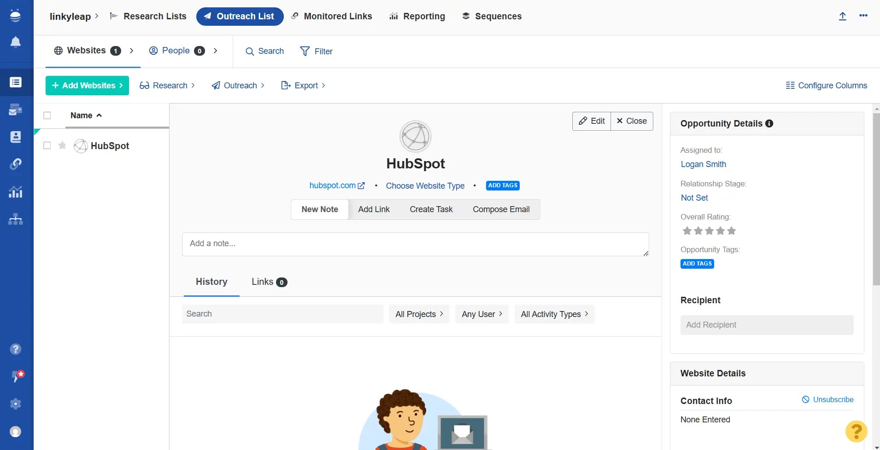Open the bar chart reports sidebar icon
This screenshot has height=450, width=880.
pos(15,191)
